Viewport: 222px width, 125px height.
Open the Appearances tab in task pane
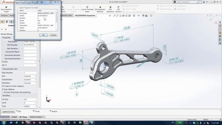[x=220, y=36]
